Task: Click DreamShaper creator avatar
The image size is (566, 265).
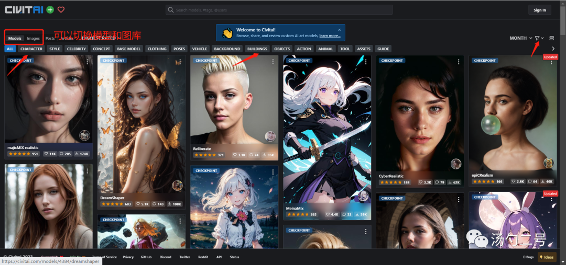Action: pos(177,186)
